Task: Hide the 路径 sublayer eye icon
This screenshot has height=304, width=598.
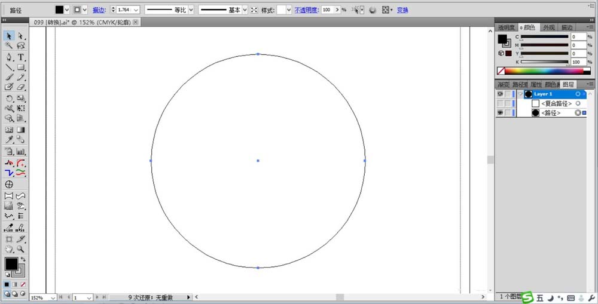Action: coord(500,113)
